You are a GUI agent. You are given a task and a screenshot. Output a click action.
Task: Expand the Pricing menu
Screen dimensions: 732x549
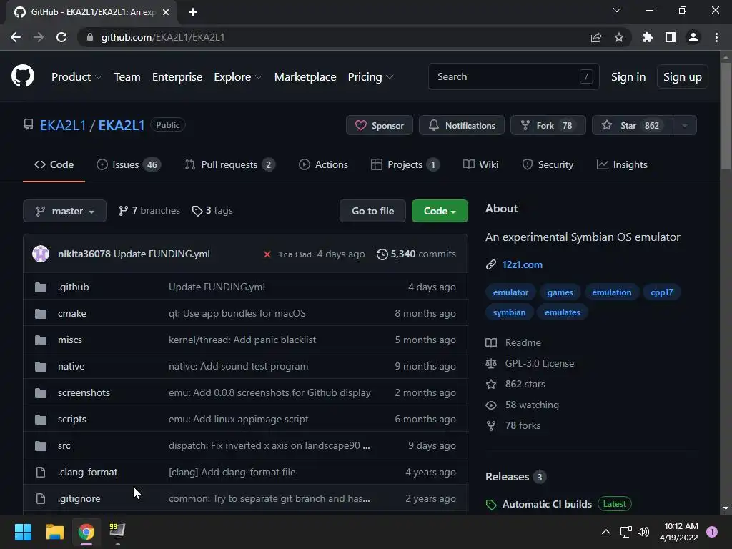pos(370,77)
